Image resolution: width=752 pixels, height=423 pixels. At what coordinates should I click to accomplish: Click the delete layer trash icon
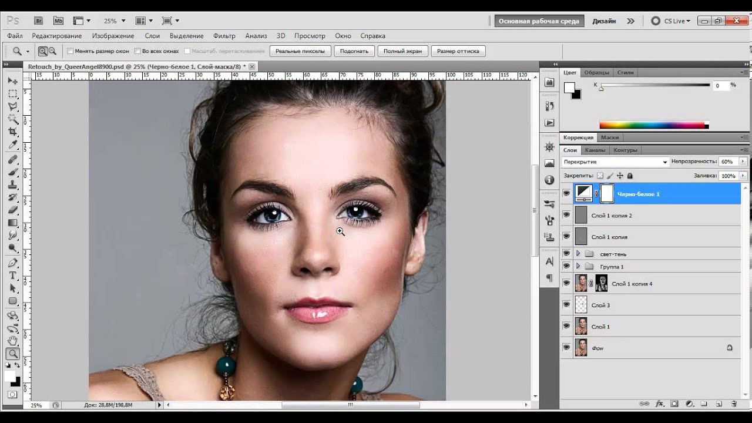click(x=734, y=404)
